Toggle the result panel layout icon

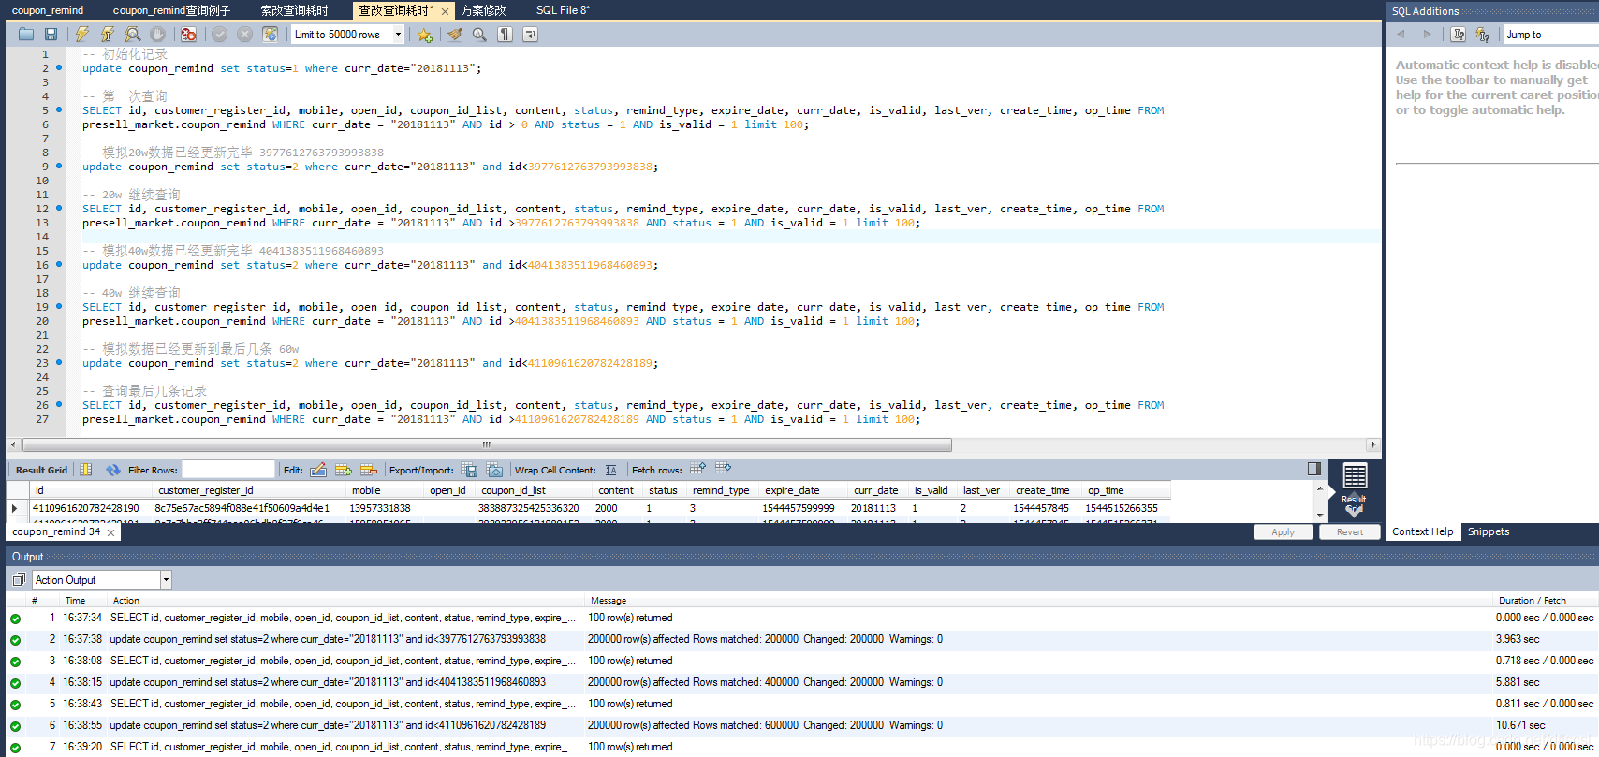1314,468
